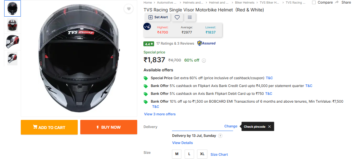Click the price tracker graph icon
Screen dimensions: 355x159
[147, 27]
